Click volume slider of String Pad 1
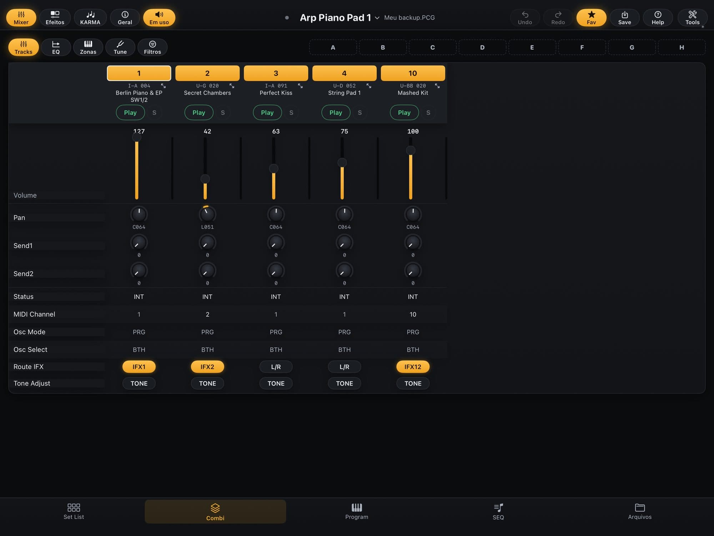 coord(342,168)
